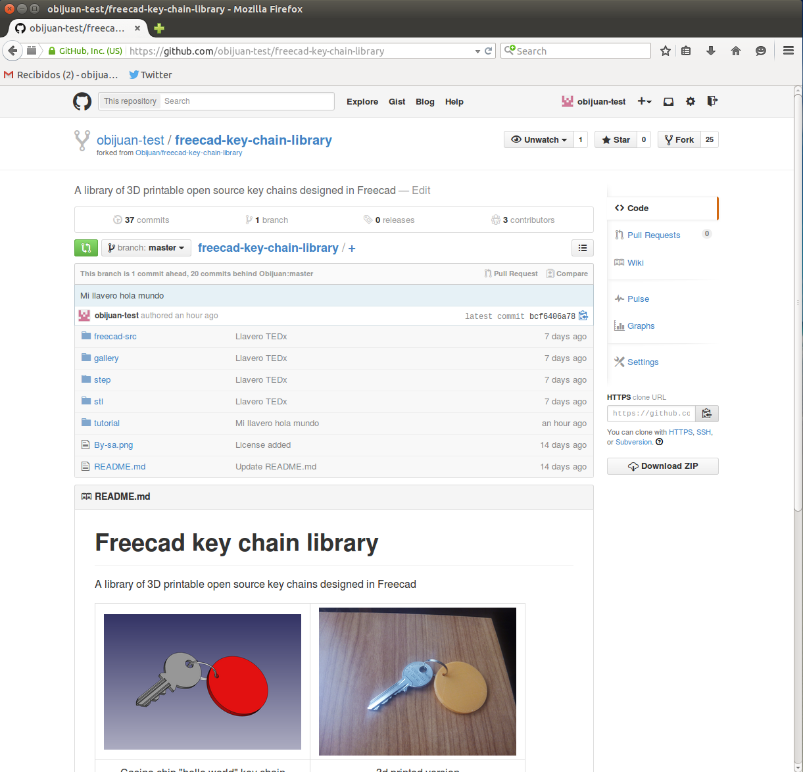Copy the latest commit SHA icon
This screenshot has width=803, height=772.
pyautogui.click(x=583, y=316)
